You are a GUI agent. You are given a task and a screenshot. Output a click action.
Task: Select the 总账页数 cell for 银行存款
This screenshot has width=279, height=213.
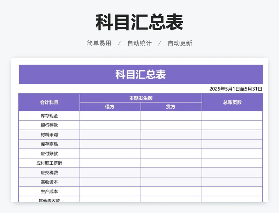232,125
